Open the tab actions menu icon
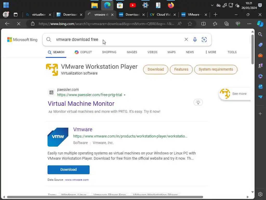 tap(16, 15)
